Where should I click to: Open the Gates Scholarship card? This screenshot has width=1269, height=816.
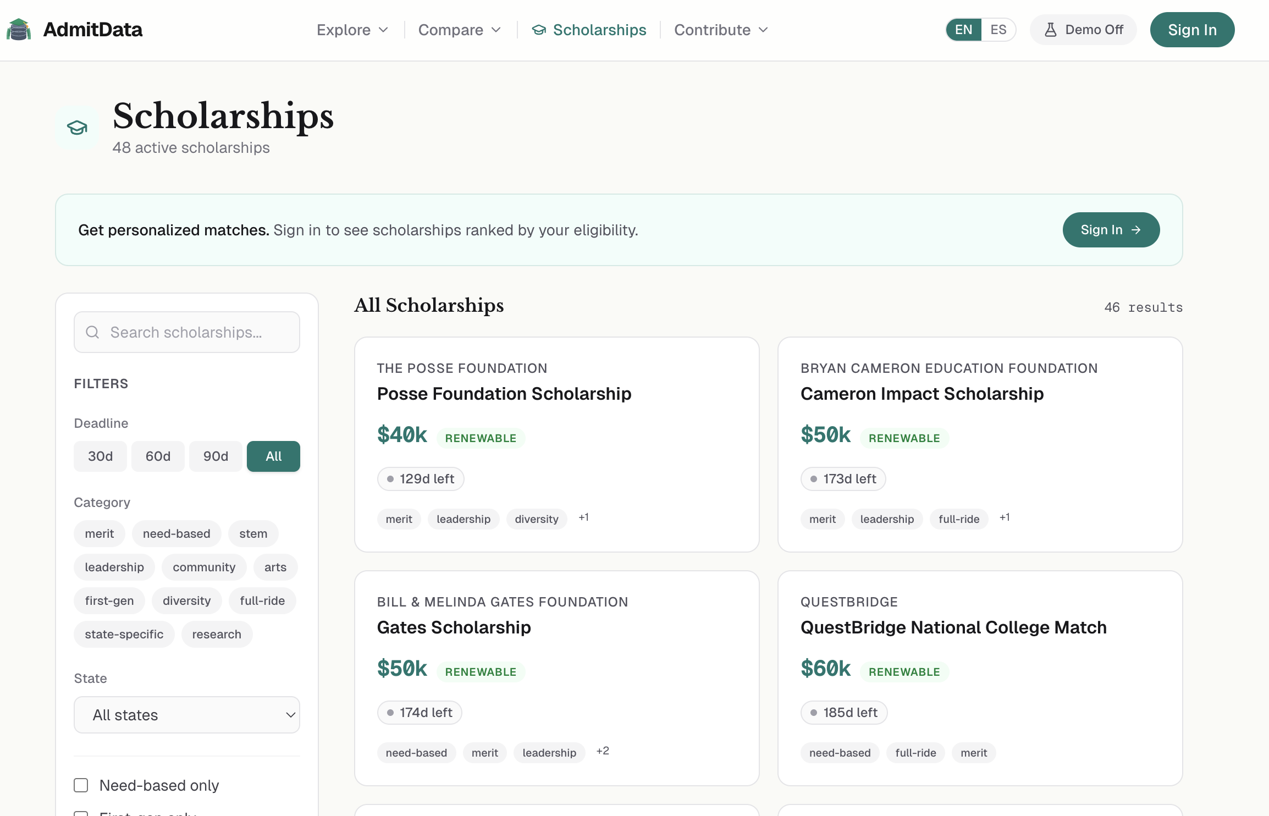pyautogui.click(x=454, y=627)
